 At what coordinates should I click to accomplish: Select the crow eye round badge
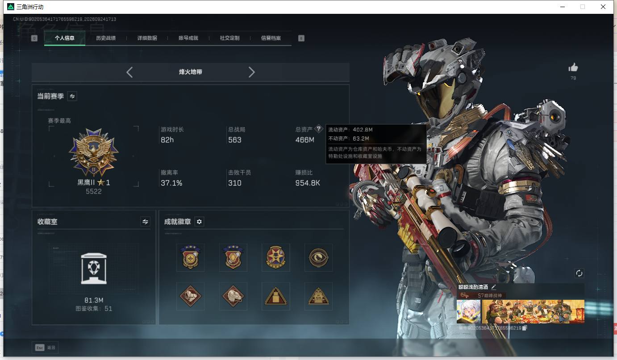(x=319, y=257)
